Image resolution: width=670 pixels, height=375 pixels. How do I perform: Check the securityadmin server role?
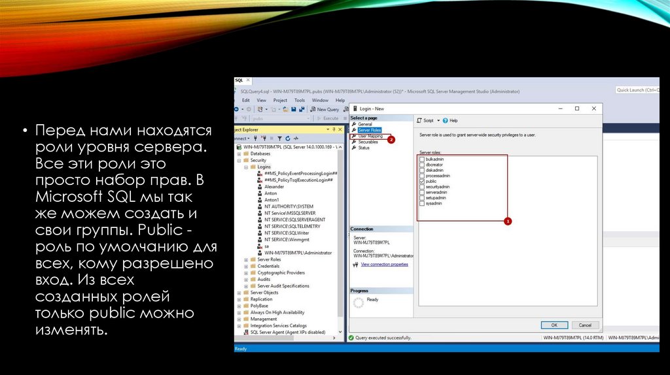click(x=422, y=187)
